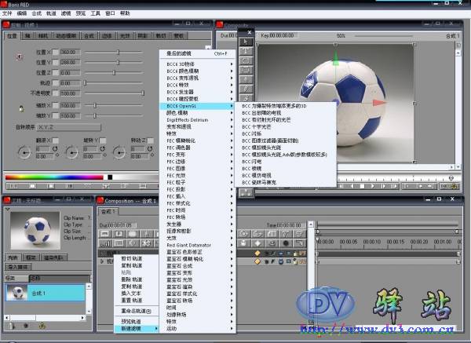Expand the DigiEffects Delirium submenu
The image size is (471, 343).
(198, 120)
